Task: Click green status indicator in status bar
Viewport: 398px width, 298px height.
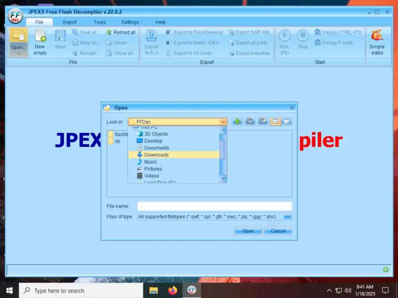Action: pos(386,270)
